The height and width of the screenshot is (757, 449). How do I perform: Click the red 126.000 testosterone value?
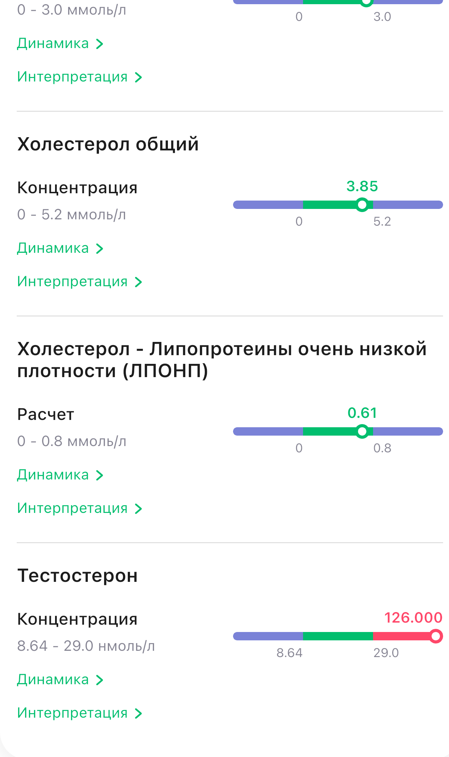413,618
